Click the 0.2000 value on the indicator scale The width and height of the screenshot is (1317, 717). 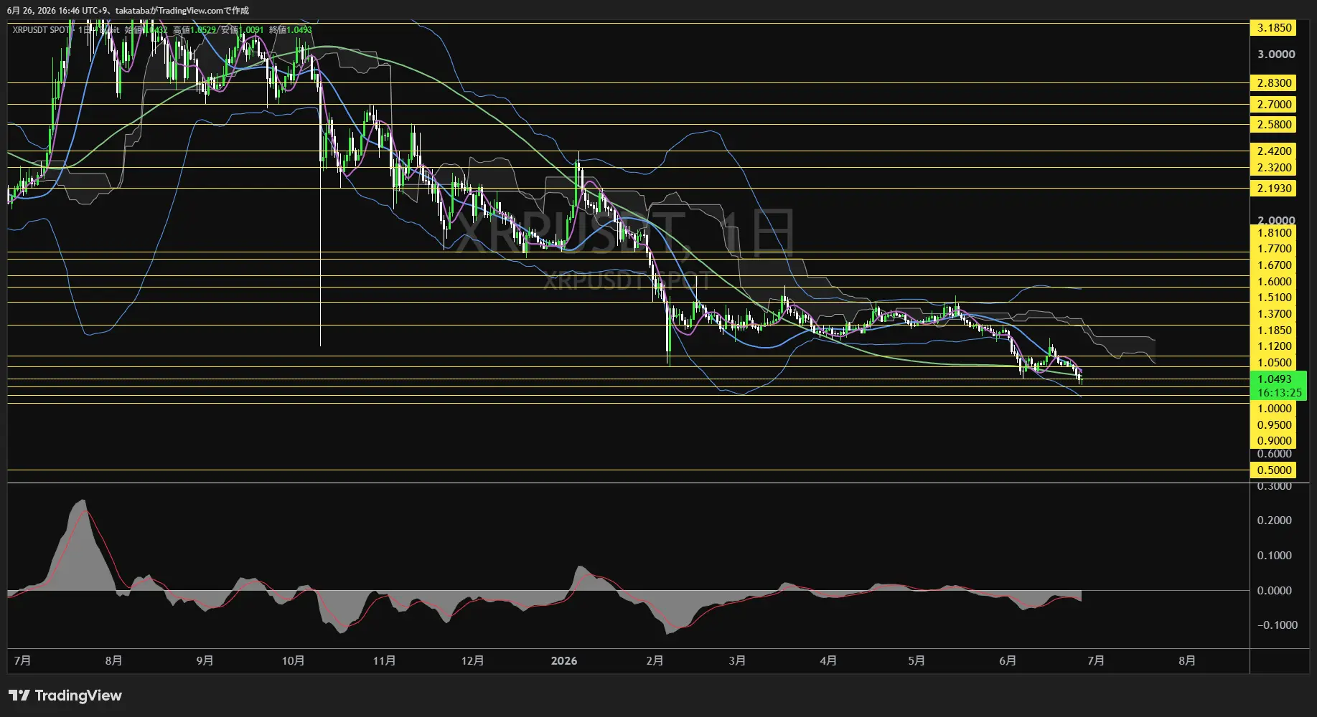tap(1275, 521)
